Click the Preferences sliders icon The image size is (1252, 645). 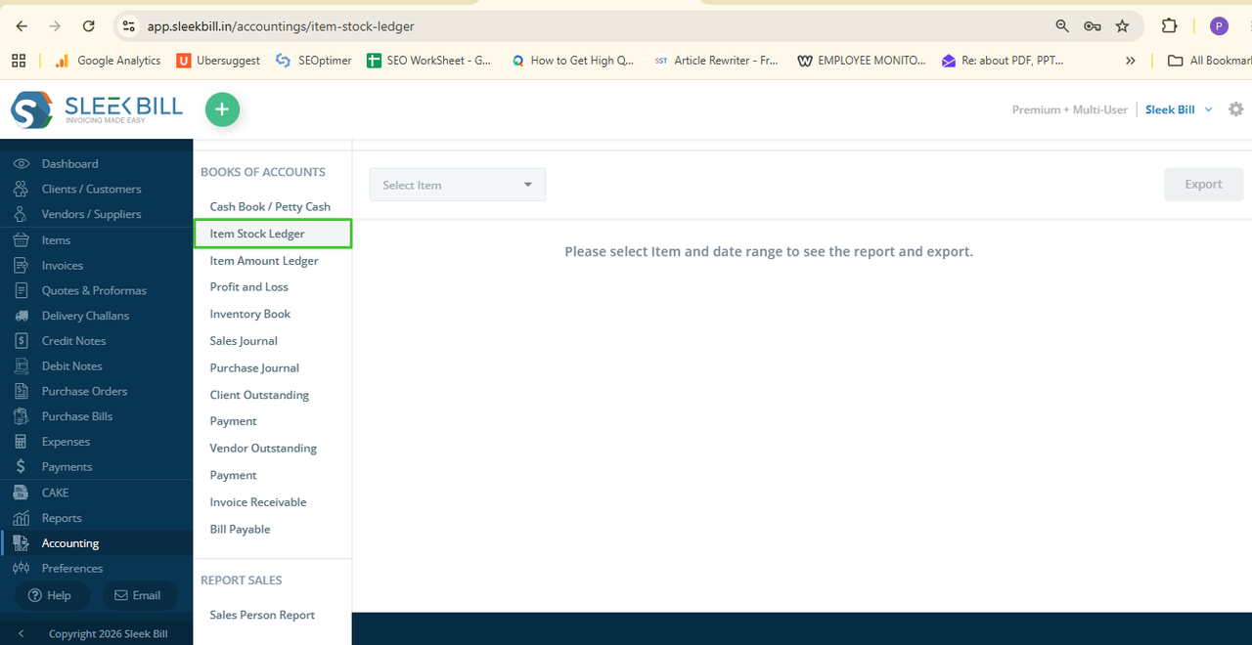coord(22,568)
